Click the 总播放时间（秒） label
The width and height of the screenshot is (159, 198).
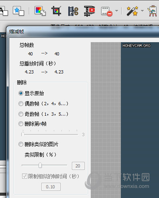pyautogui.click(x=38, y=63)
